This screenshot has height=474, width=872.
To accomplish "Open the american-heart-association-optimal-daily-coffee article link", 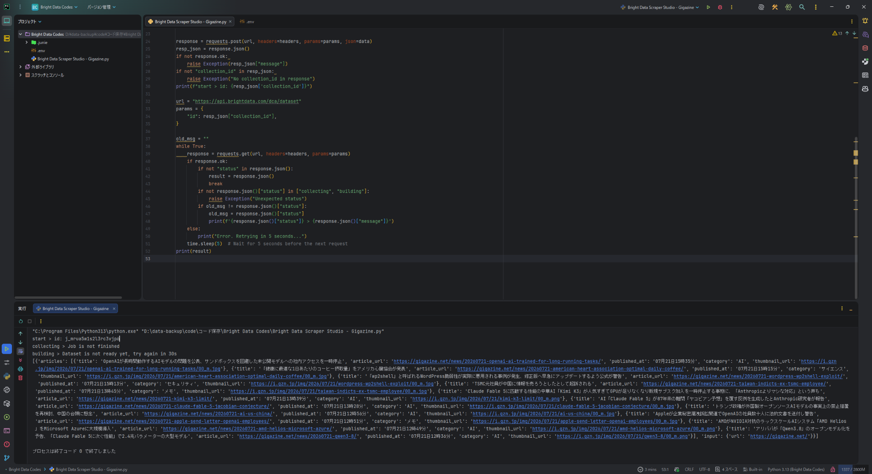I will coord(570,369).
